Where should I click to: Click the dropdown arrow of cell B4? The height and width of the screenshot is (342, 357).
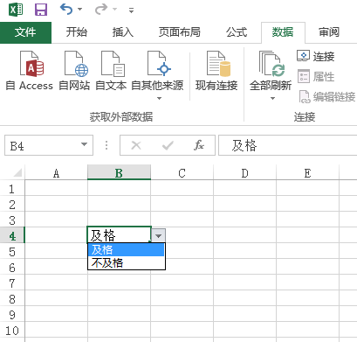coord(159,235)
